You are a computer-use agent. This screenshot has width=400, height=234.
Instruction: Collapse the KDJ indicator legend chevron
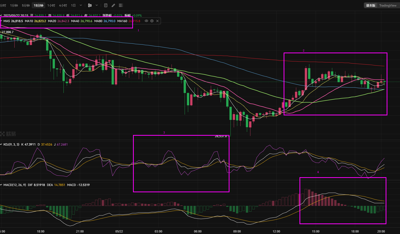click(x=1, y=144)
